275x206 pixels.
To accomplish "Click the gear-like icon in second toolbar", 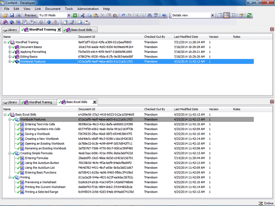I will pos(41,22).
